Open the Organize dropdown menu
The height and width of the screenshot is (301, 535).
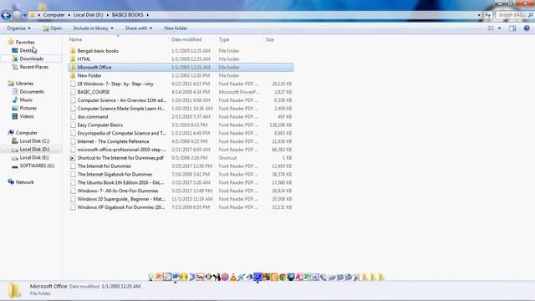coord(18,28)
